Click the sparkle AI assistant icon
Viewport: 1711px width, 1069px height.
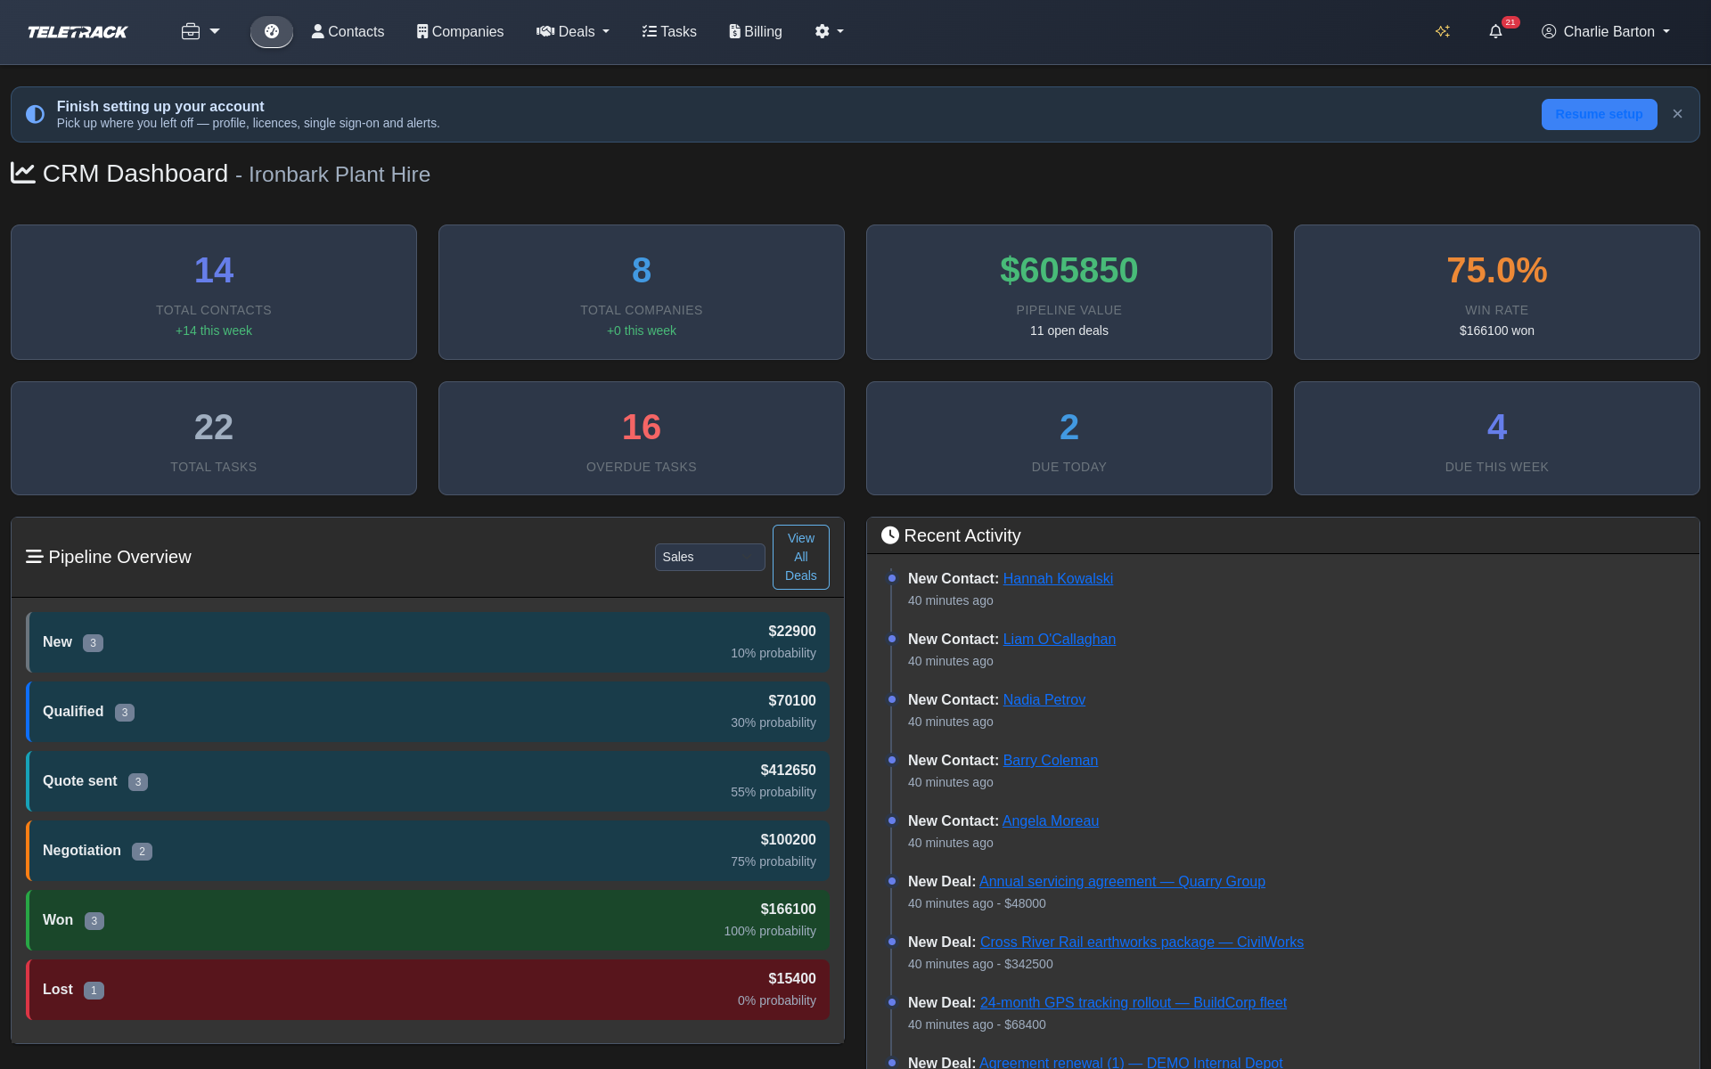pyautogui.click(x=1443, y=31)
